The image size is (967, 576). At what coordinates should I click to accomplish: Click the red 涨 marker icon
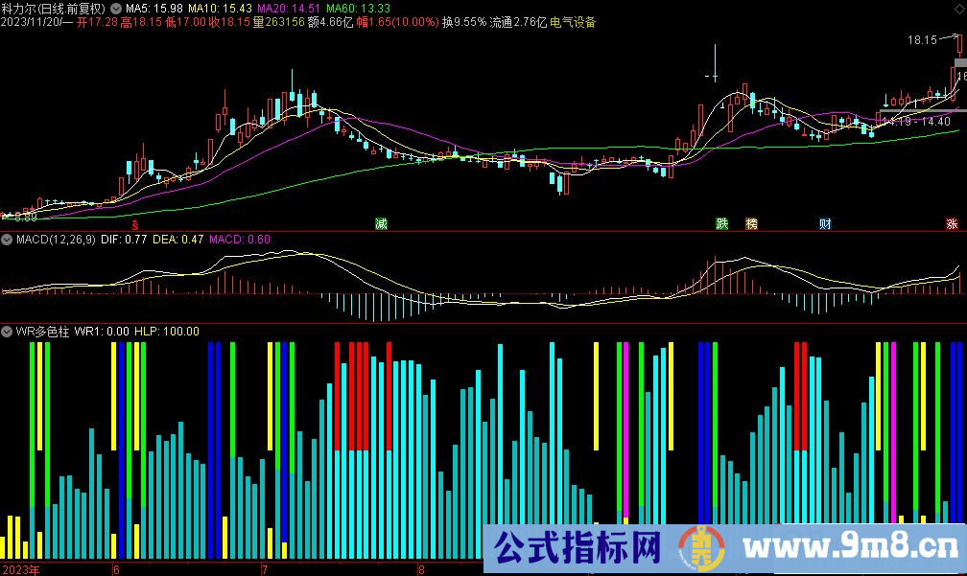[953, 223]
